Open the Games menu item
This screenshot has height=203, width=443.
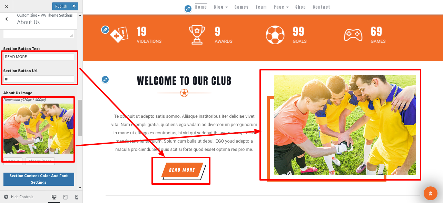[x=242, y=7]
